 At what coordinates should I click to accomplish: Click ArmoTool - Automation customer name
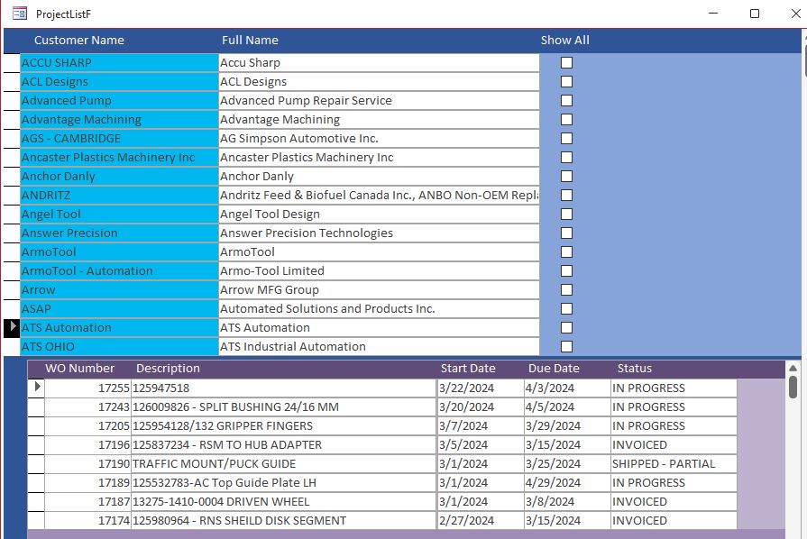(119, 271)
